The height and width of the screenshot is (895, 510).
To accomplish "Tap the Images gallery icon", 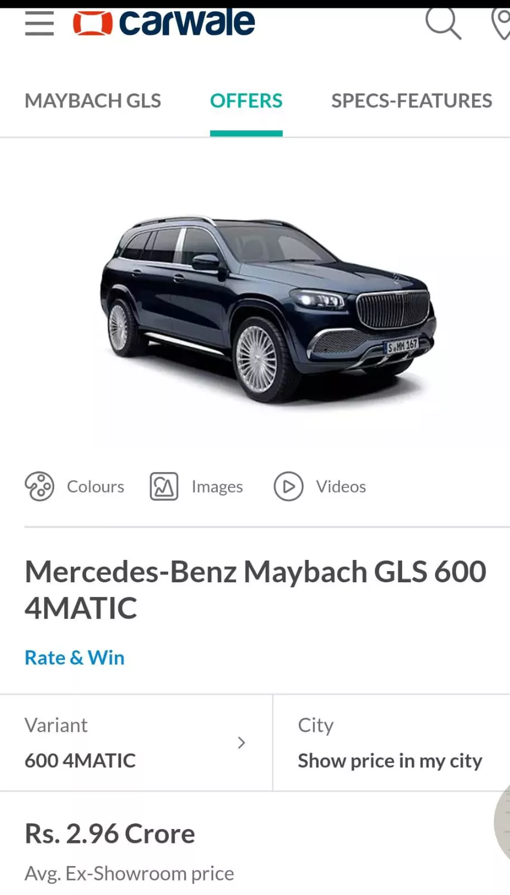I will 164,486.
